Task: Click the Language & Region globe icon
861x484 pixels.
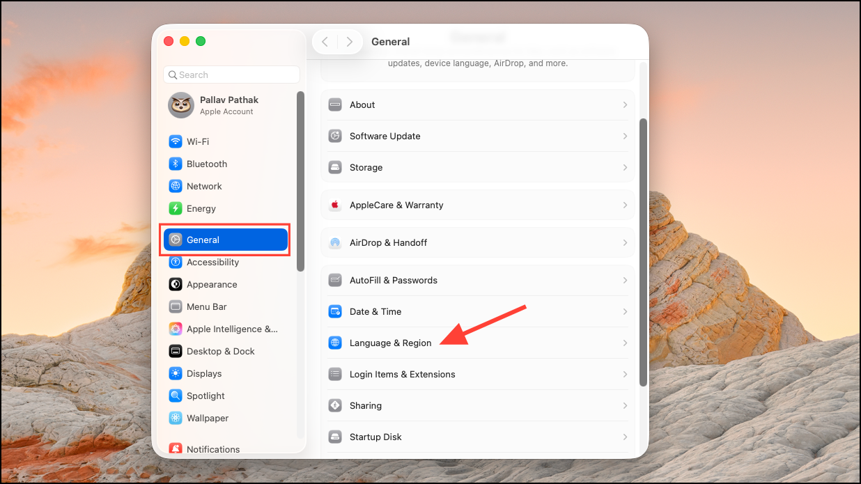Action: (x=335, y=343)
